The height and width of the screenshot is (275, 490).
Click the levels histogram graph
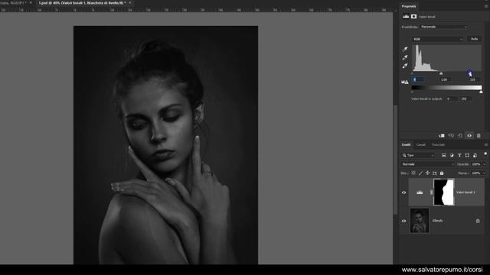446,58
